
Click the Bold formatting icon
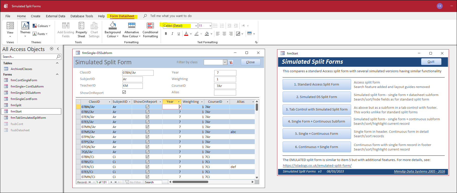[x=166, y=34]
